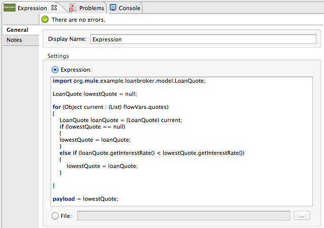Click the "There are no errors." message
Viewport: 324px width, 228px height.
[x=78, y=19]
